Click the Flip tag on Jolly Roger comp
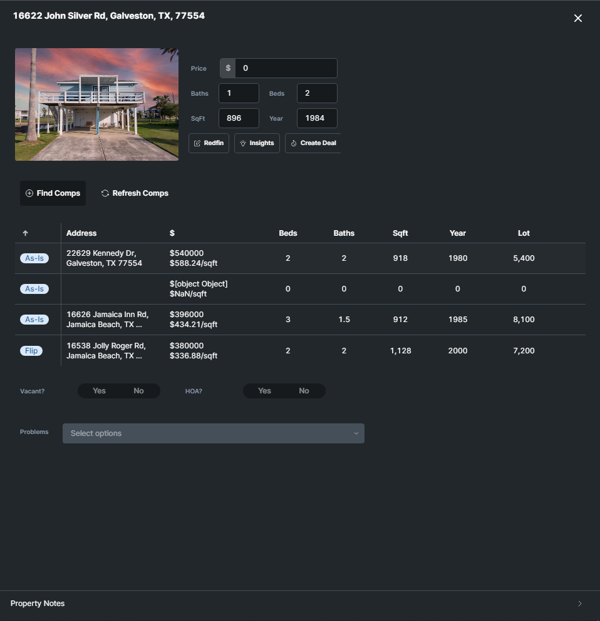 31,351
